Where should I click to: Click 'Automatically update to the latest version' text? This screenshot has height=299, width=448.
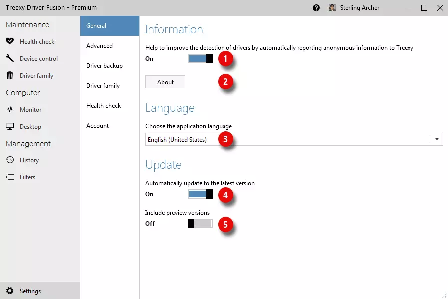200,183
